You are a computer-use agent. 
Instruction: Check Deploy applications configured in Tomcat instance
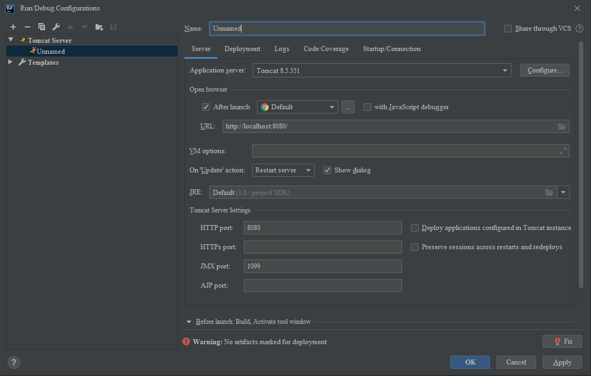[415, 228]
